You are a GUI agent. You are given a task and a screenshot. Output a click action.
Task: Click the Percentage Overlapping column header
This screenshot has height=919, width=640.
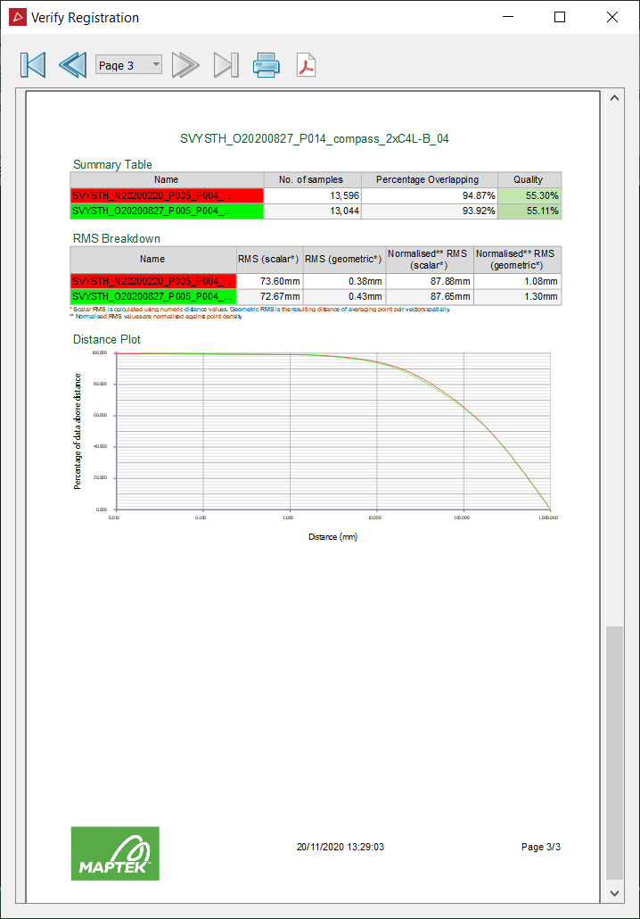coord(430,180)
